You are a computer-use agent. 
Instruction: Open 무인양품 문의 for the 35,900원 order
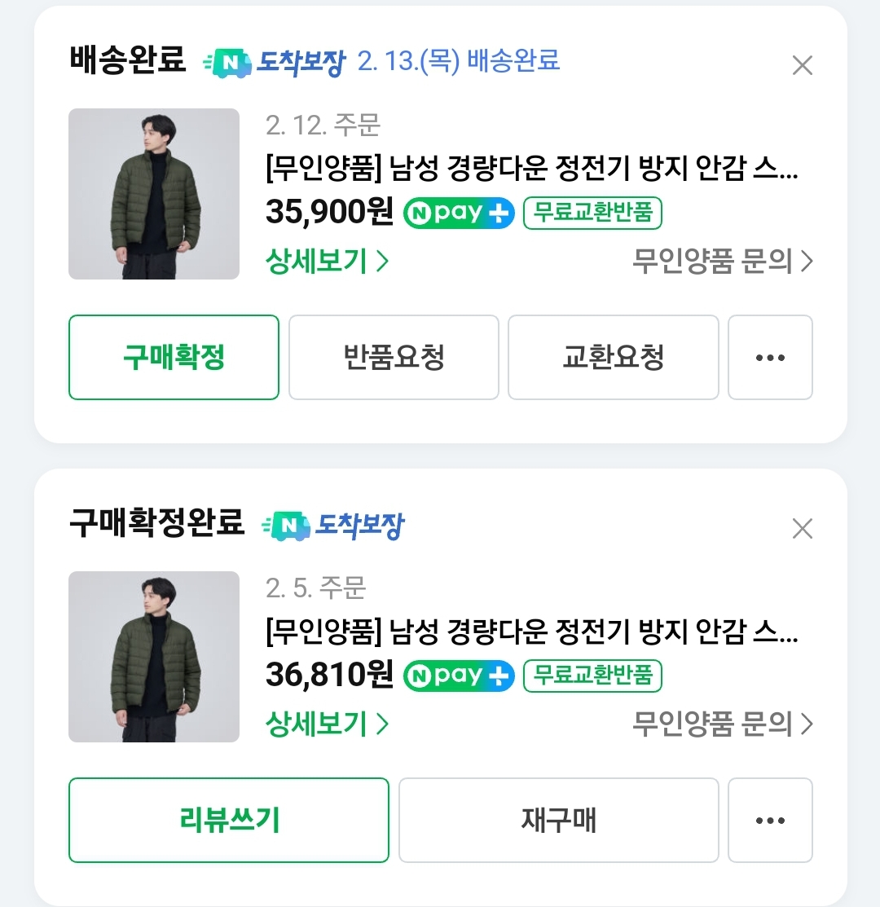pyautogui.click(x=722, y=262)
